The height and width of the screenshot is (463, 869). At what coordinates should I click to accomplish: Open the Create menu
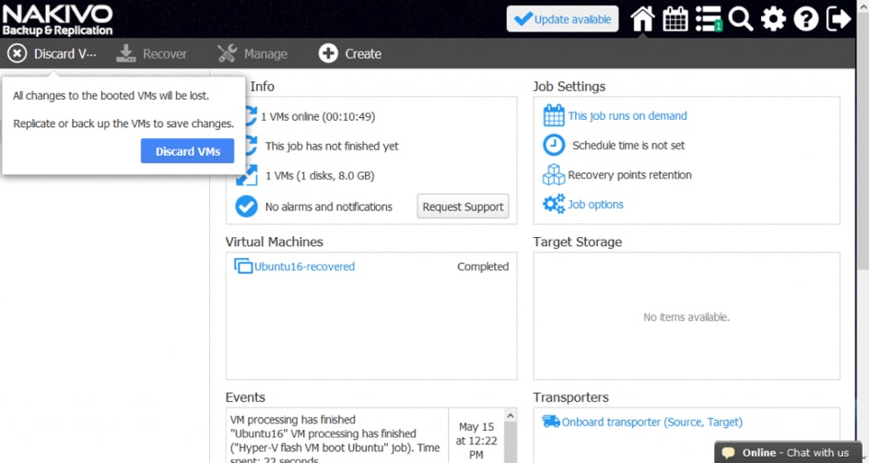click(350, 53)
